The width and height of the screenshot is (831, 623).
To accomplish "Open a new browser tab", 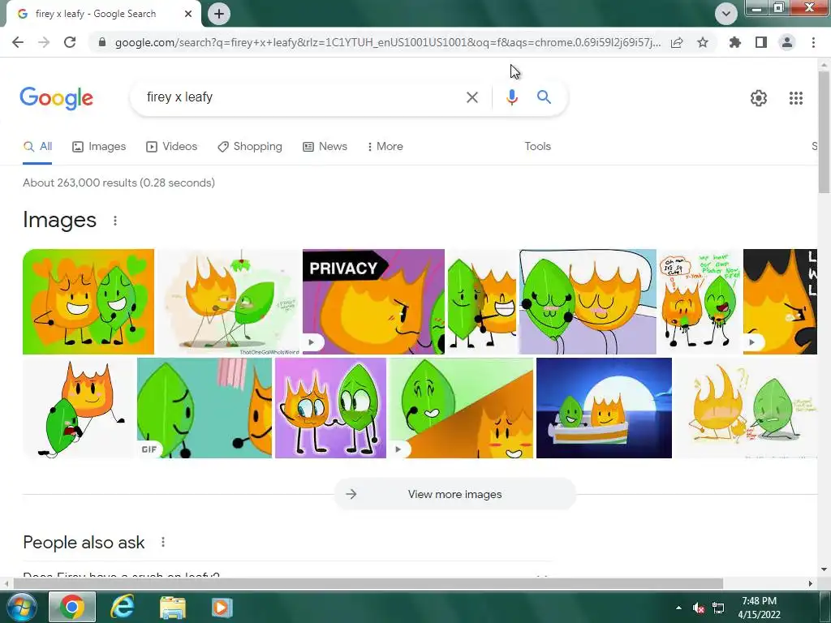I will [x=219, y=14].
